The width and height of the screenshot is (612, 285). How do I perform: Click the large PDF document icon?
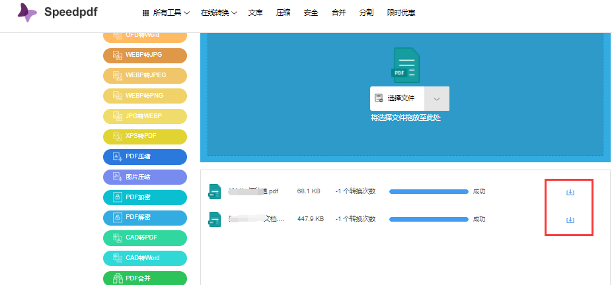point(406,65)
